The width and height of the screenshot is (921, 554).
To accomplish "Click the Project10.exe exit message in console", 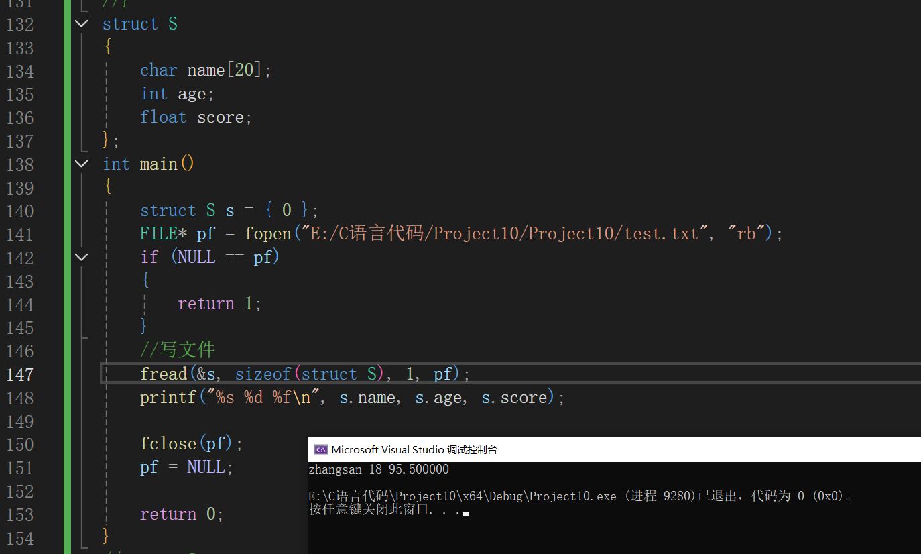I will [x=580, y=496].
